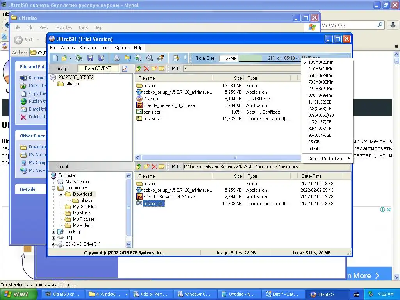
Task: Switch to Add or Remove taskbar button
Action: (151, 294)
